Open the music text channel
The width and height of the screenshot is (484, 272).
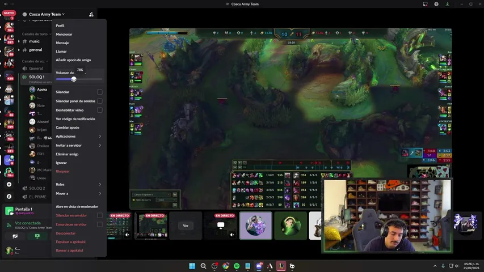tap(34, 41)
